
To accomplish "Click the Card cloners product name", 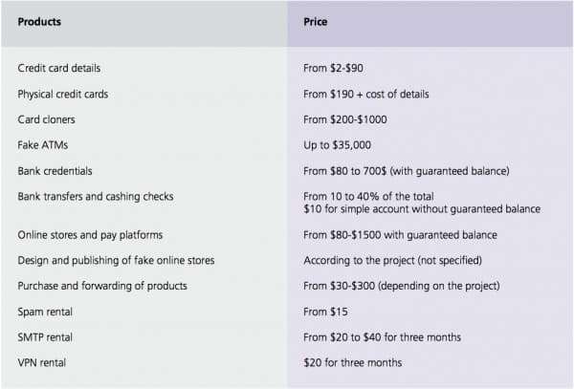I will point(46,119).
